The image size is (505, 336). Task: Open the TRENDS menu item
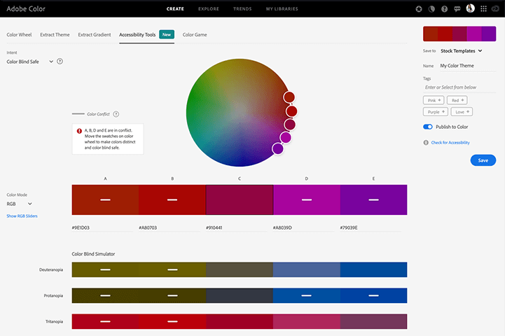tap(242, 9)
